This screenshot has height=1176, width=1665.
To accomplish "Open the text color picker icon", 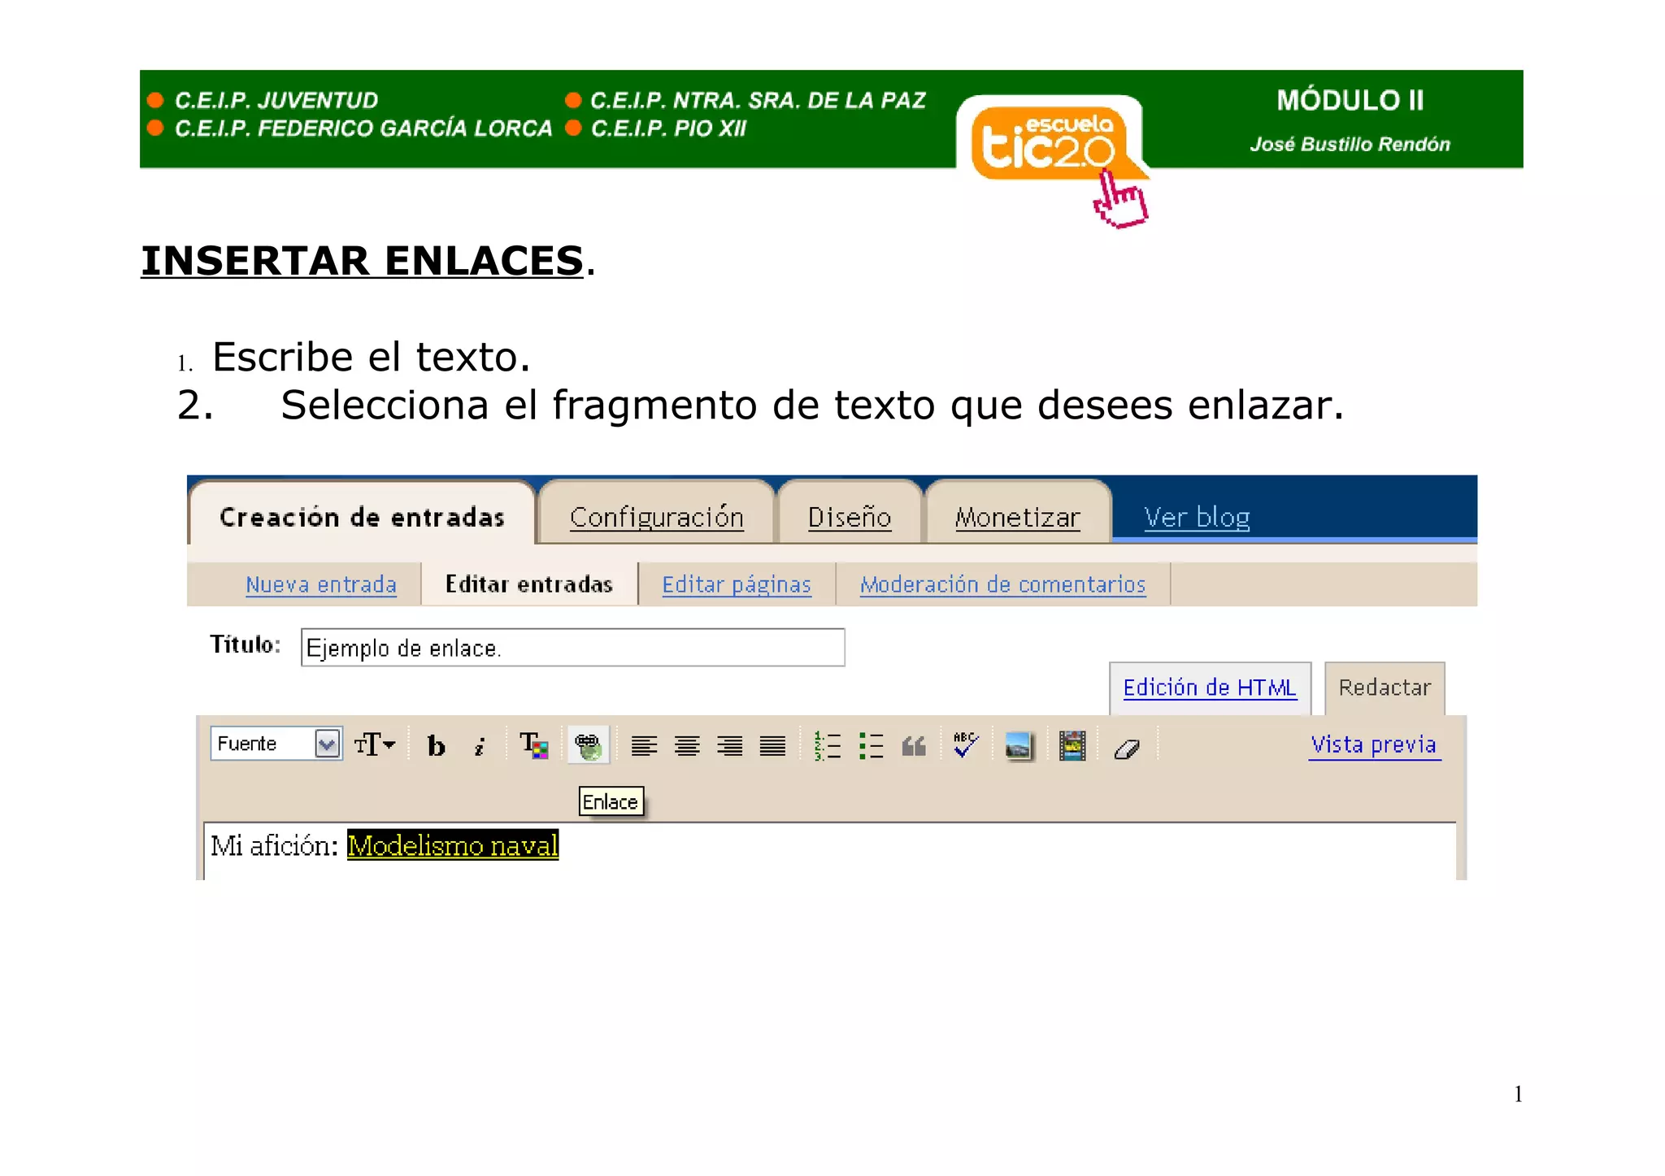I will pos(534,744).
